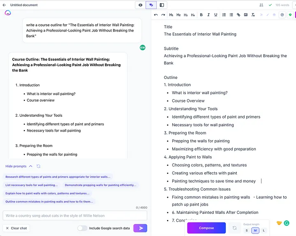
Task: Click the gray circular arrow toolbar button
Action: (282, 15)
